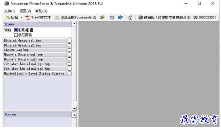Select Handwritten - Ravel String Quartet scan
Image resolution: width=221 pixels, height=130 pixels.
[35, 73]
